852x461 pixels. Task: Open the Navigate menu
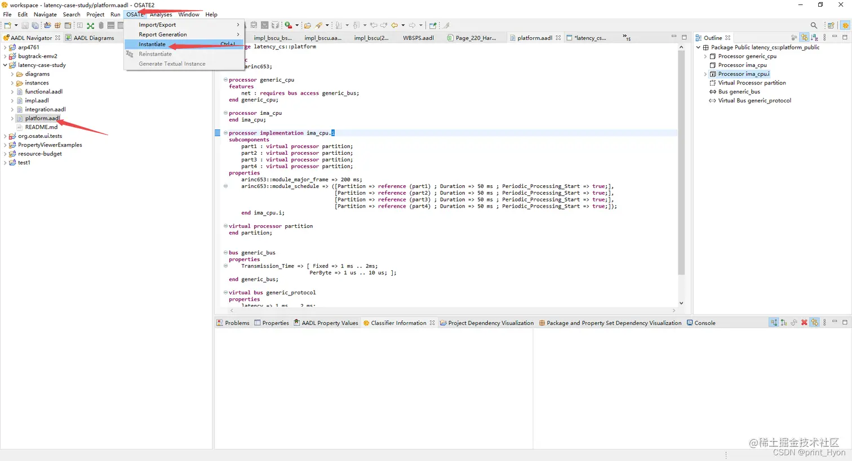pos(45,15)
